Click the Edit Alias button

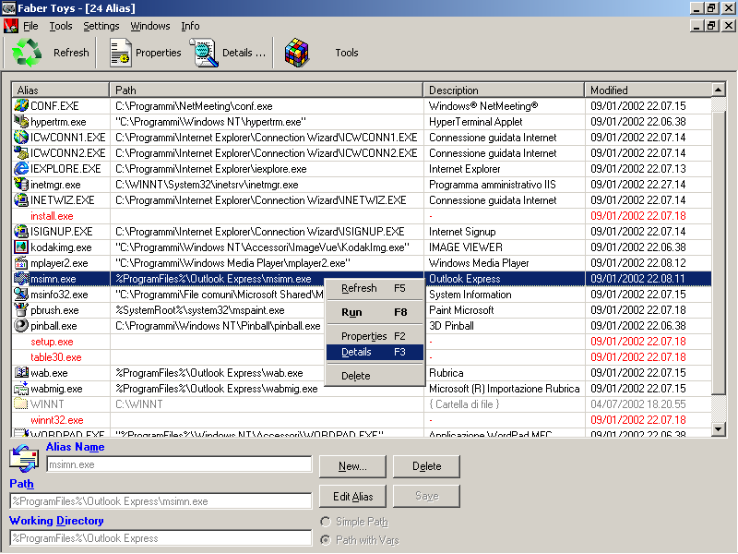pyautogui.click(x=351, y=497)
